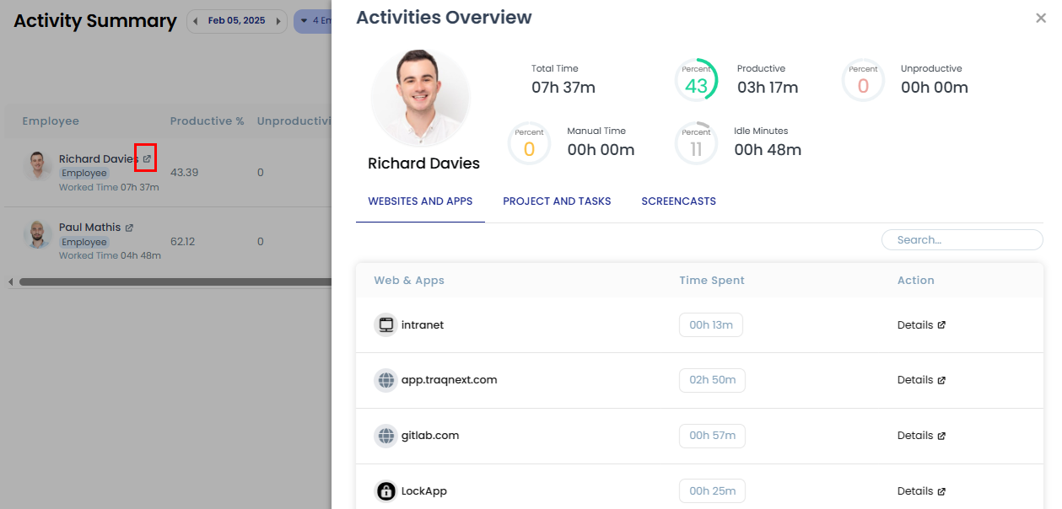The width and height of the screenshot is (1062, 509).
Task: Open Details for app.traqnext.com
Action: [x=915, y=379]
